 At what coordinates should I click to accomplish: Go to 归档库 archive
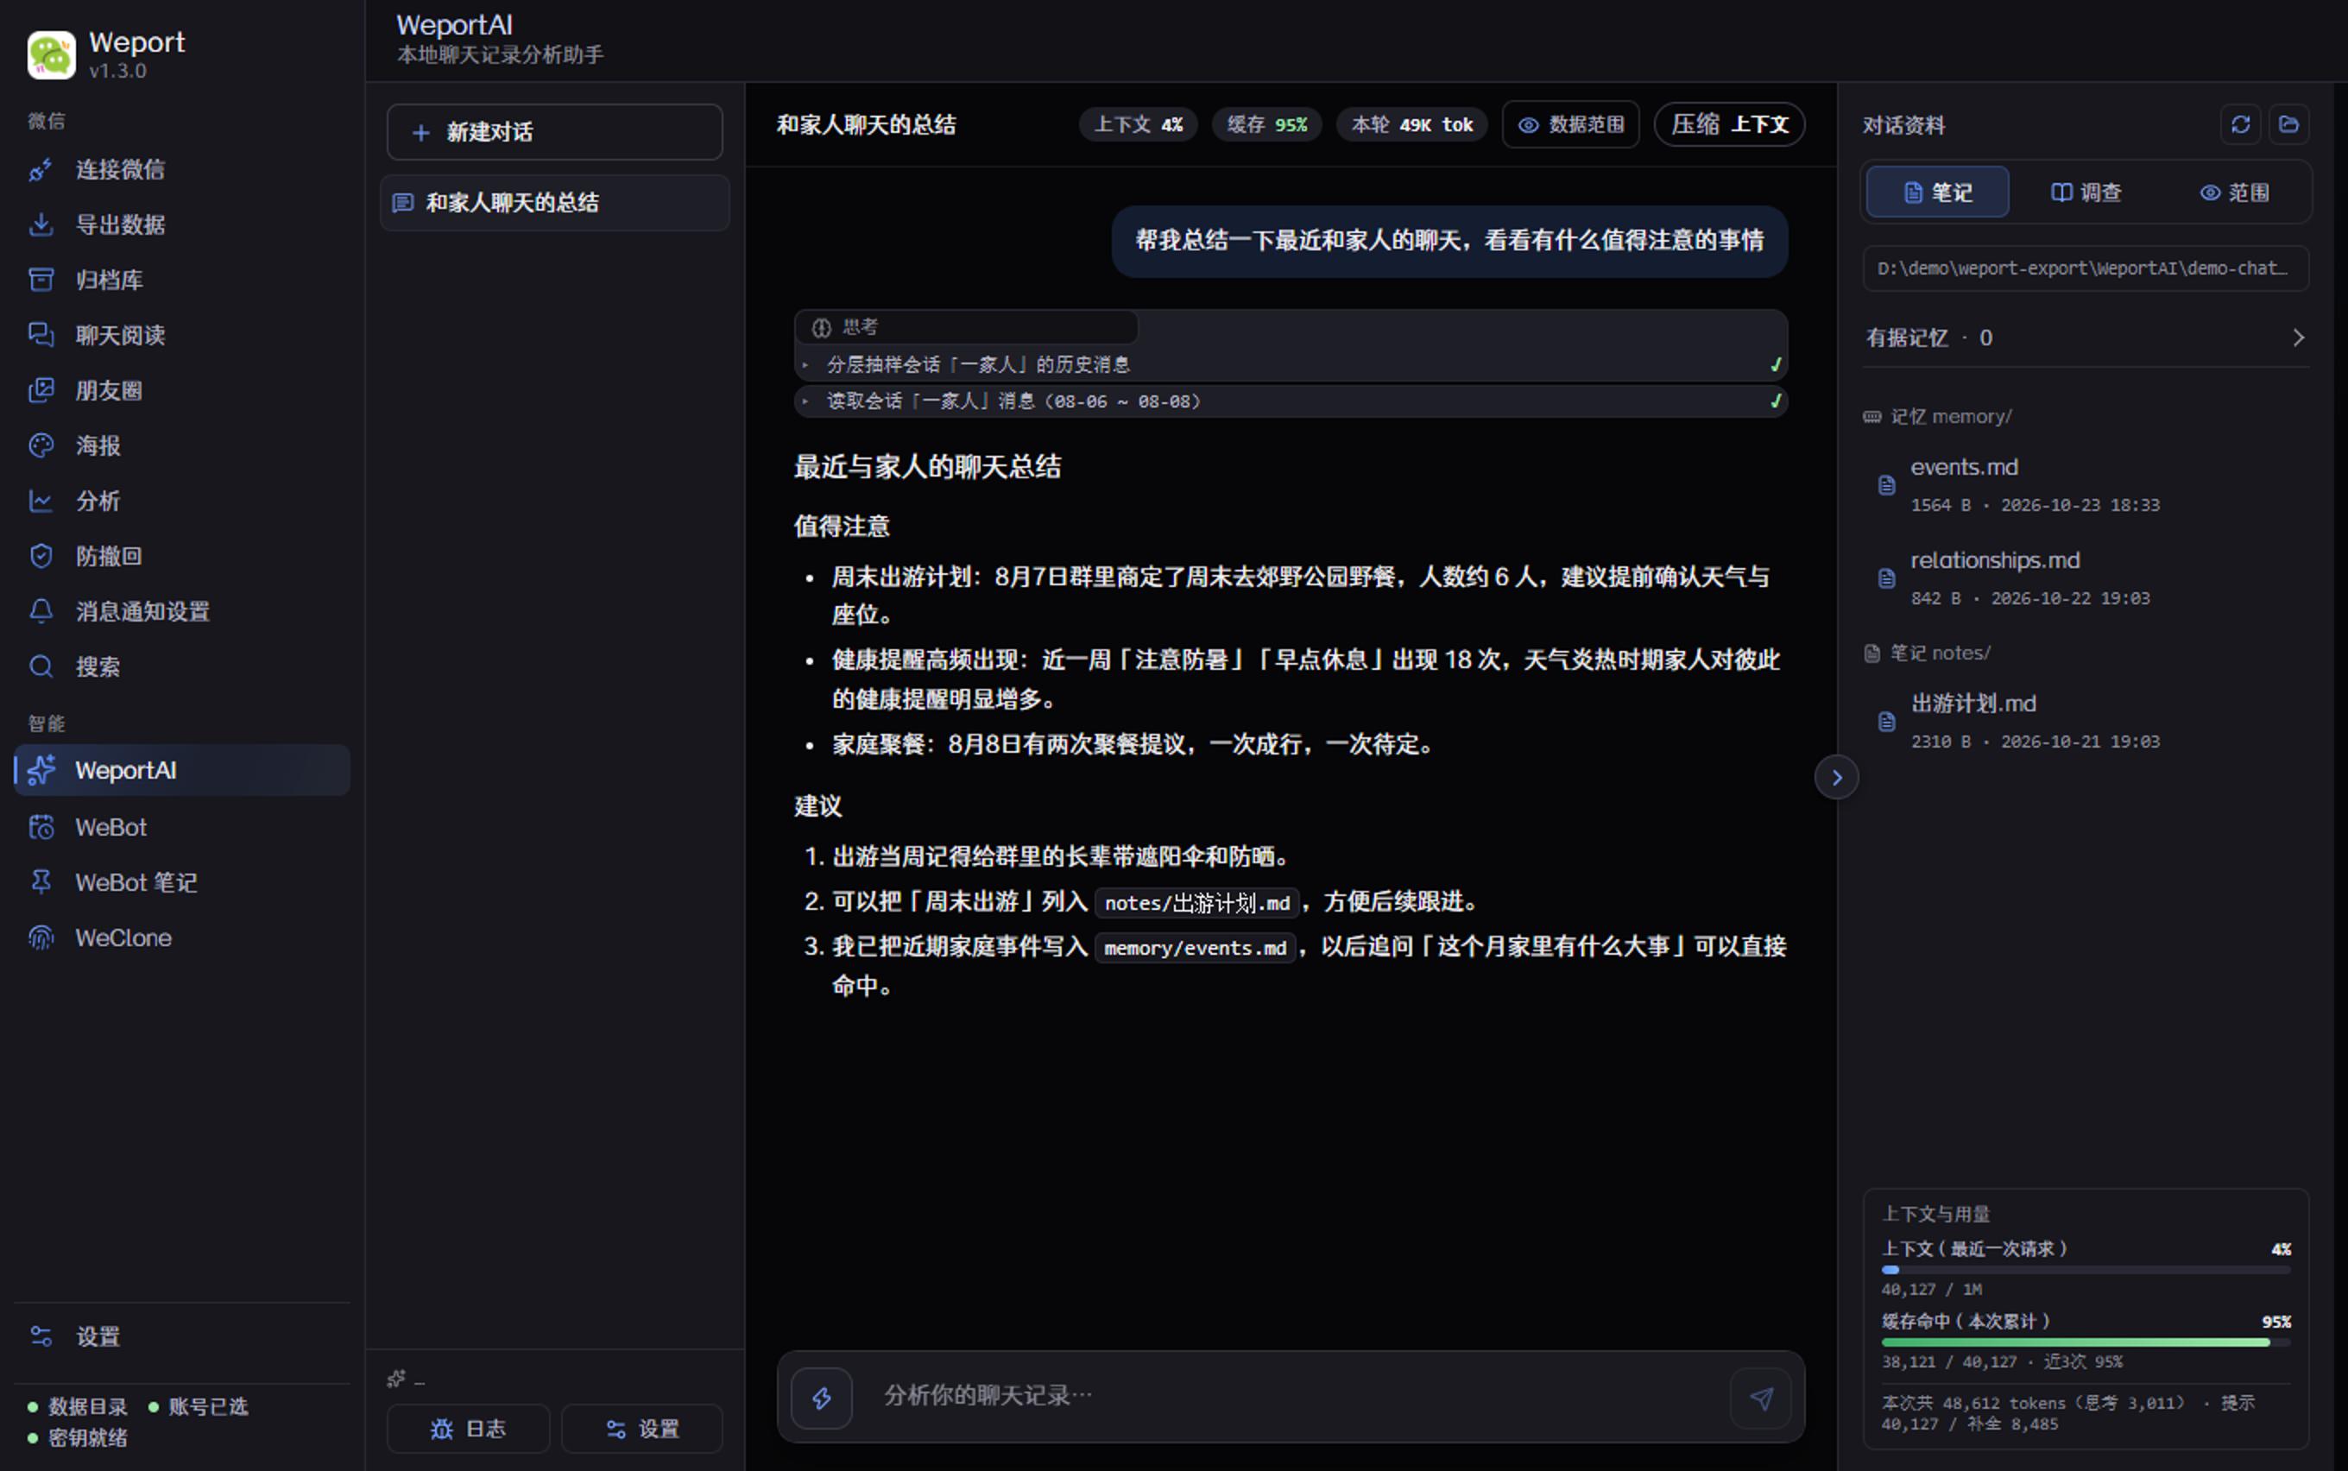(x=182, y=281)
